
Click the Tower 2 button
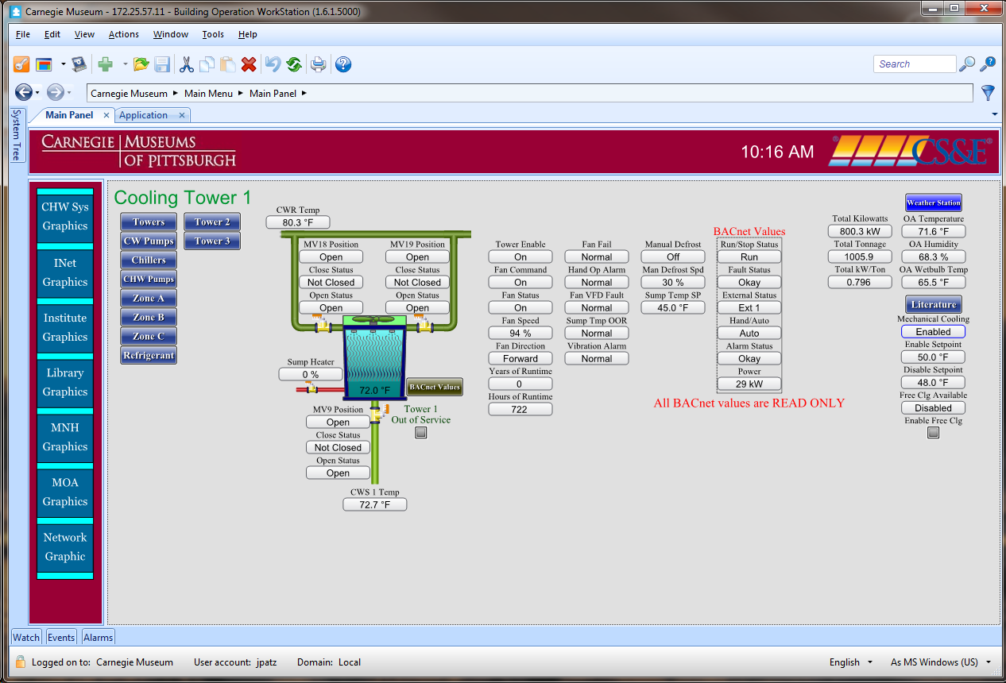coord(212,222)
